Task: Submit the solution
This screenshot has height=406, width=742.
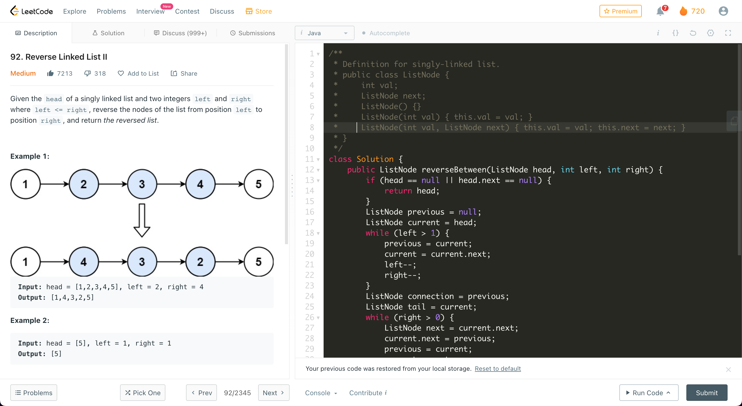Action: coord(706,393)
